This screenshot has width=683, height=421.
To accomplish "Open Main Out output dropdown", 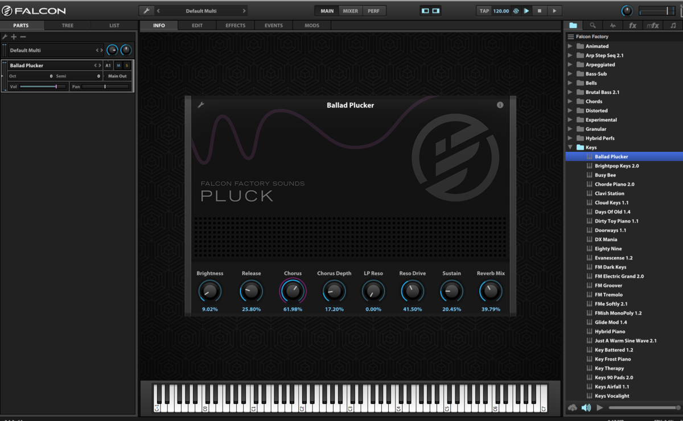I will coord(118,76).
